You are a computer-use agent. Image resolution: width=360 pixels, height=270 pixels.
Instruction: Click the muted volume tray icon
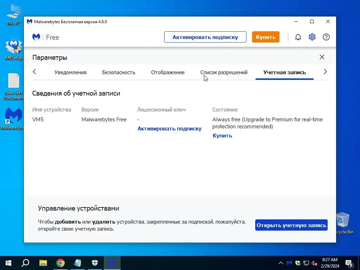(315, 263)
